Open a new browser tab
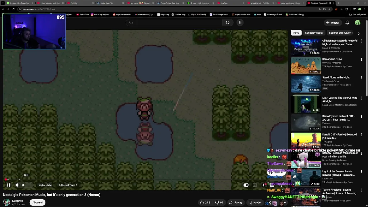 (338, 3)
